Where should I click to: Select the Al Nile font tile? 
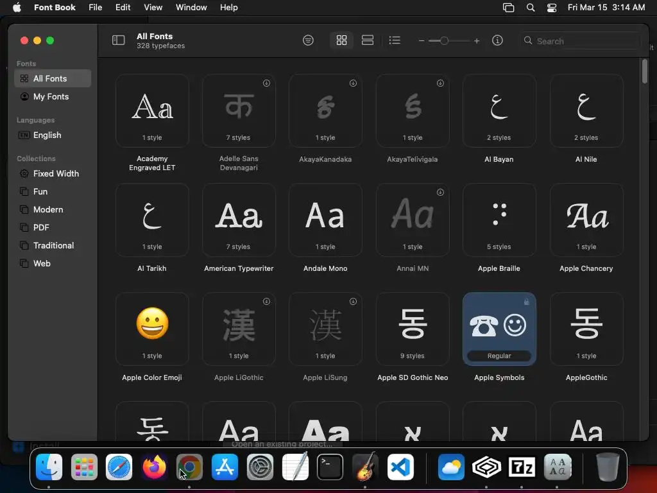(x=586, y=110)
